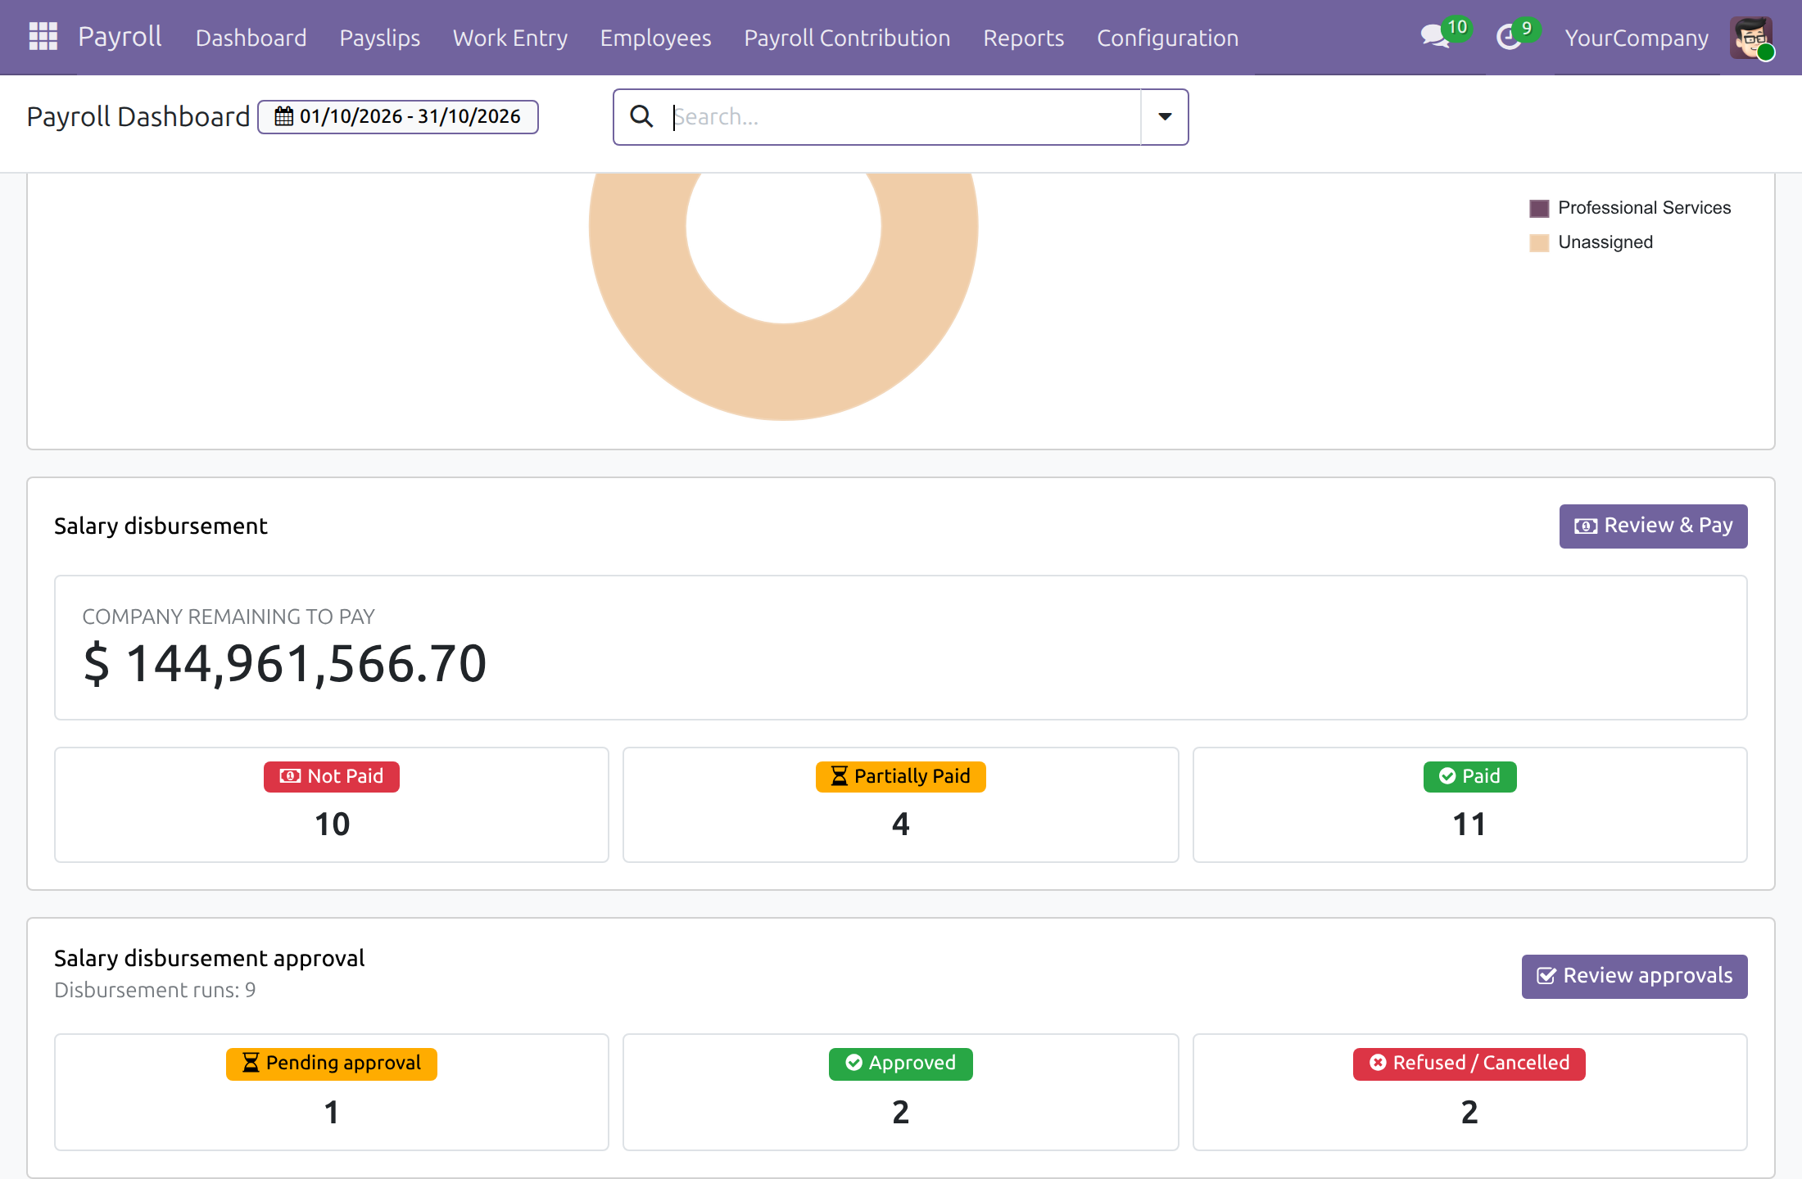Image resolution: width=1802 pixels, height=1179 pixels.
Task: Click the Disbursement runs: 9 text
Action: coord(155,990)
